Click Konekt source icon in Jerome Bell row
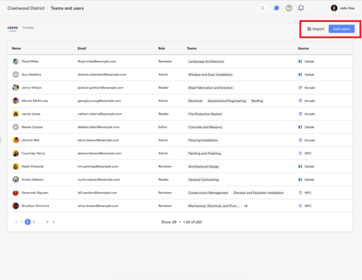 (300, 140)
